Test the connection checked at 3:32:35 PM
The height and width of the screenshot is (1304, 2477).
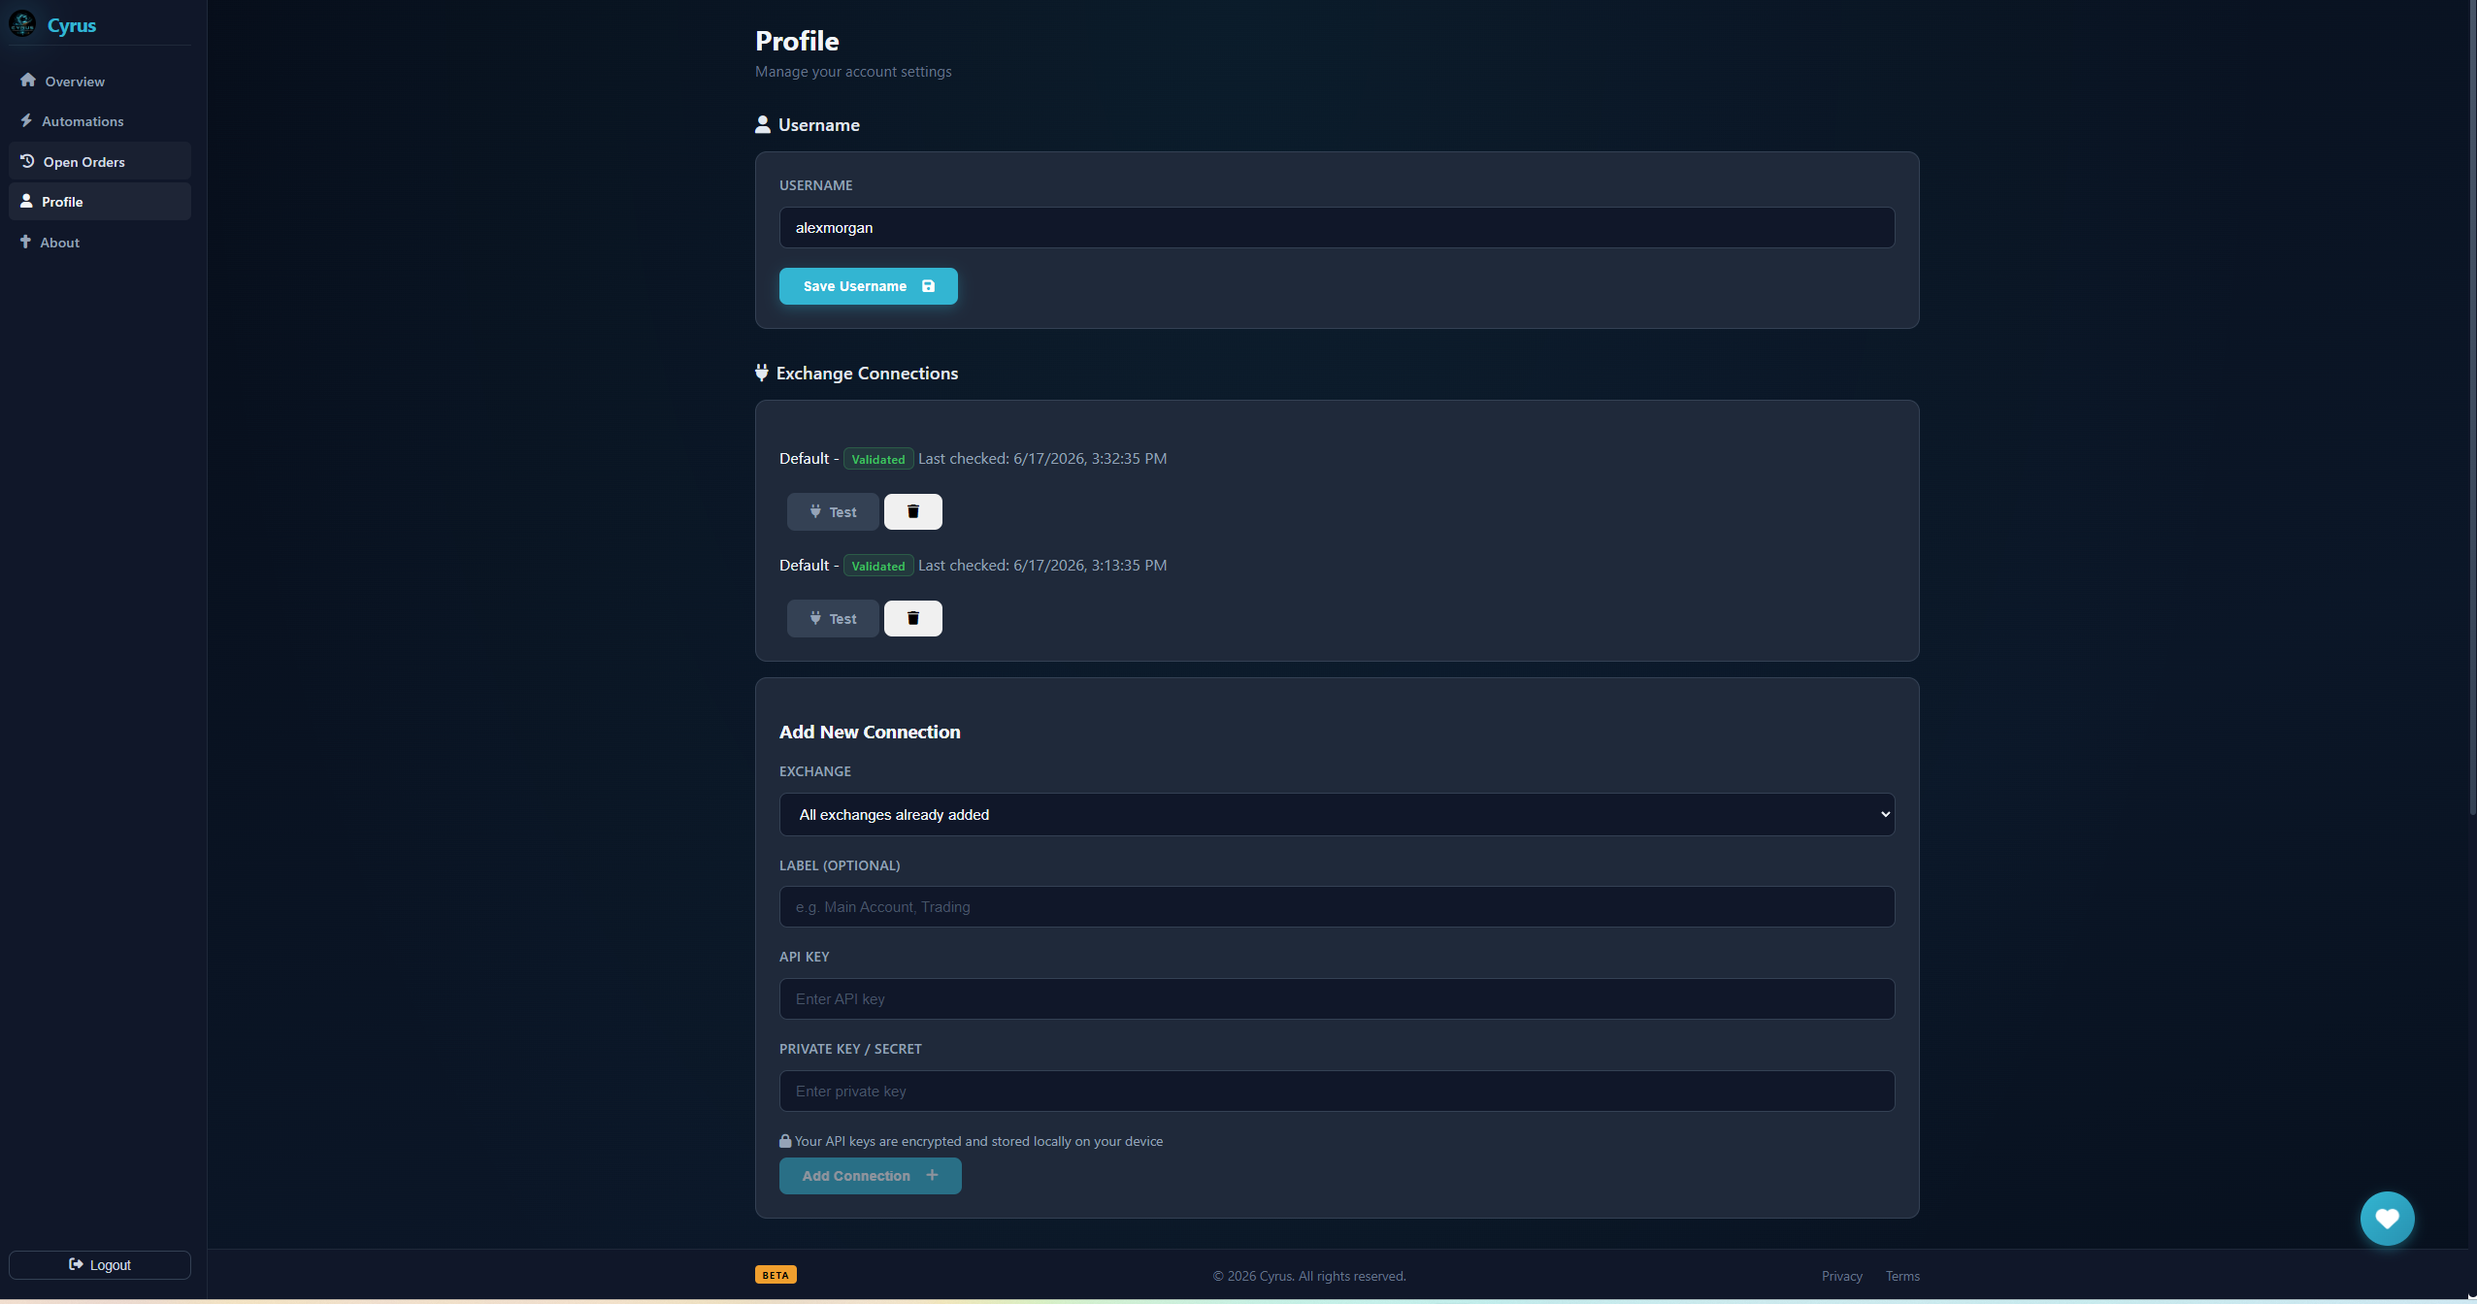point(833,512)
